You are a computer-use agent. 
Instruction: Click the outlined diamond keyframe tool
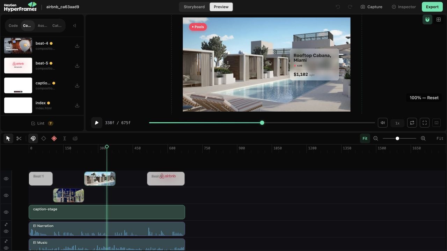(44, 138)
